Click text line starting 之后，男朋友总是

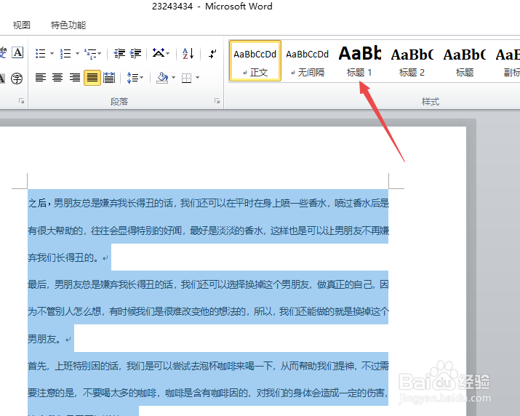coord(208,203)
